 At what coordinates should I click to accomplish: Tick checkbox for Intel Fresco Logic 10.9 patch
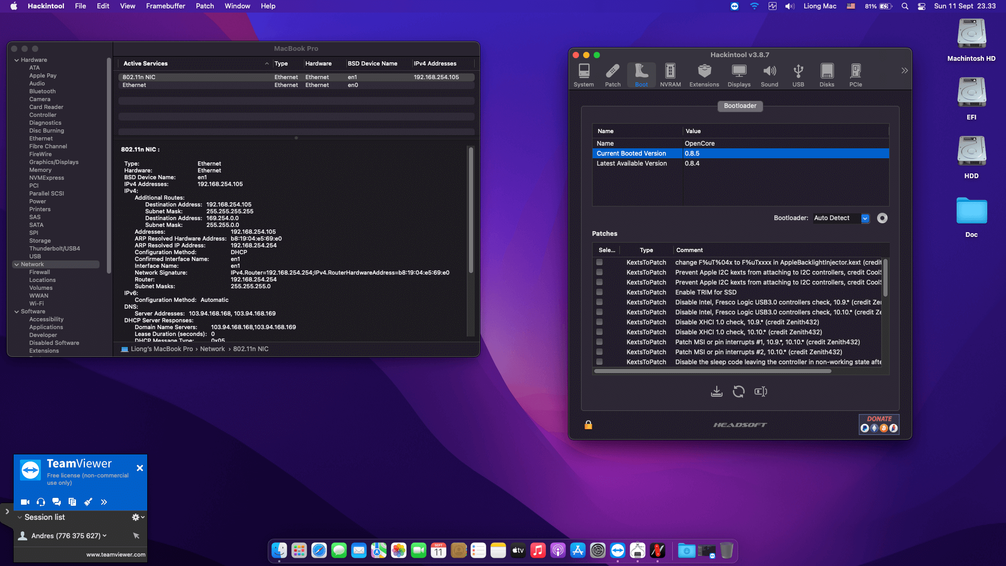[599, 302]
